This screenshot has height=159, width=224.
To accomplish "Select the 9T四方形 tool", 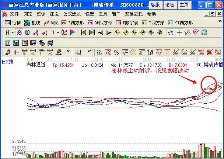I will pos(180,23).
